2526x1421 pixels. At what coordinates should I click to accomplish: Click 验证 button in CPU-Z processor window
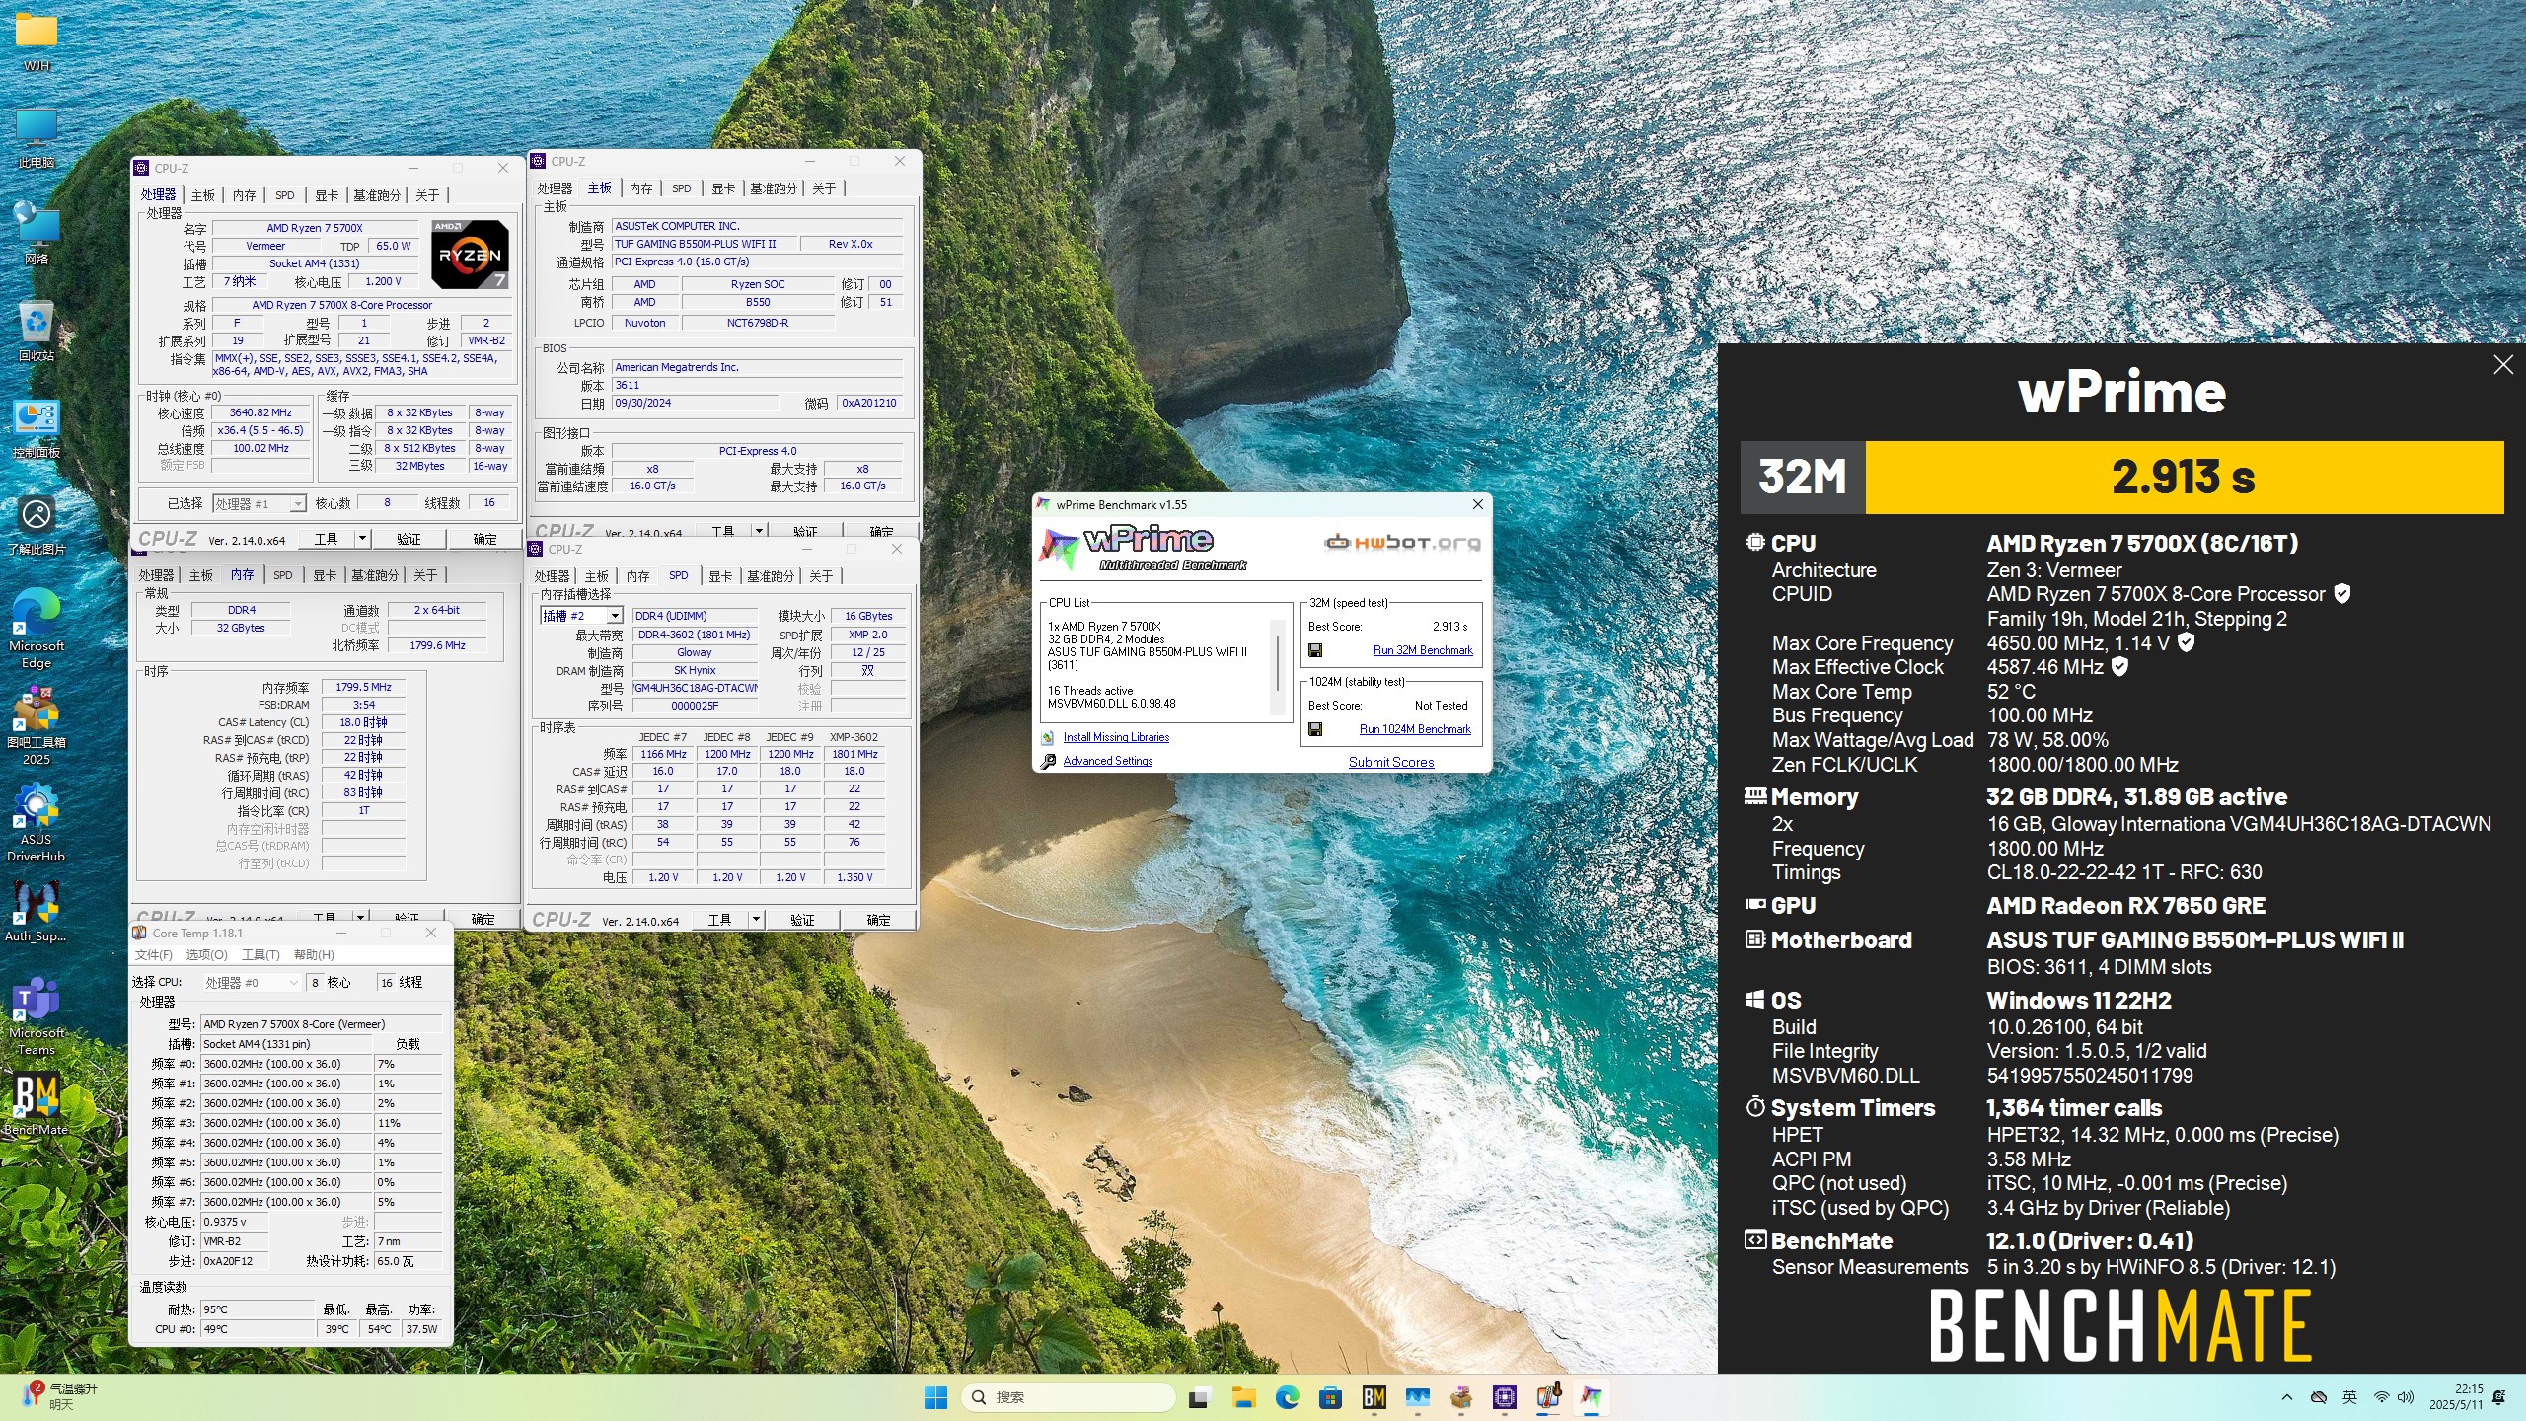pos(409,539)
